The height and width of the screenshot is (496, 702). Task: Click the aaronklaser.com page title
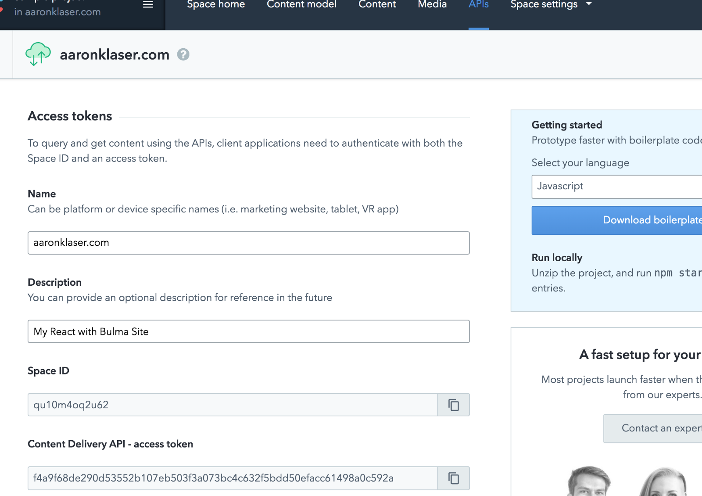coord(115,54)
